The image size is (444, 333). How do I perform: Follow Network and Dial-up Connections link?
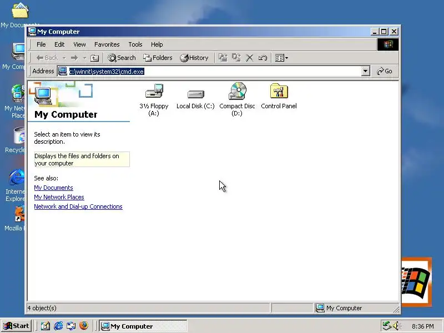tap(78, 206)
